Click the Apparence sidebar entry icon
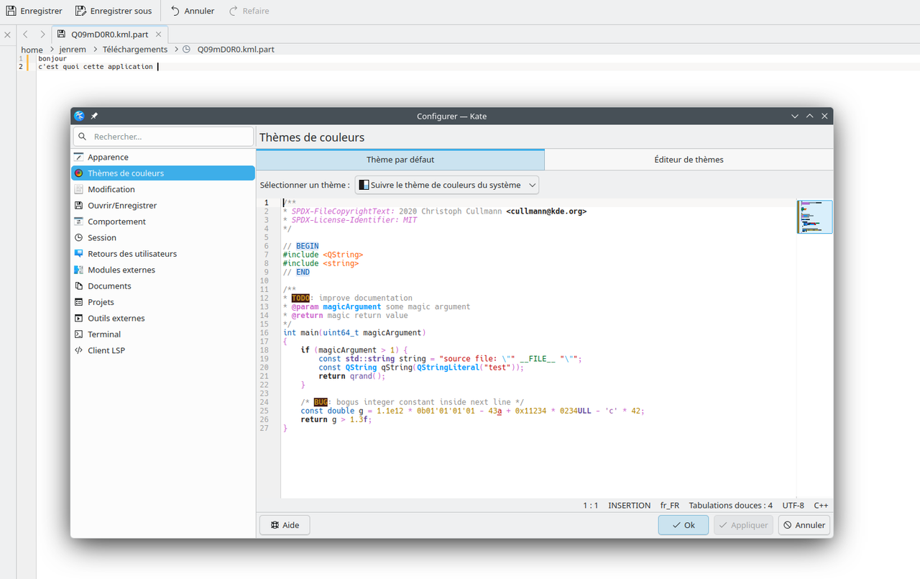Screen dimensions: 920x579 [x=79, y=157]
